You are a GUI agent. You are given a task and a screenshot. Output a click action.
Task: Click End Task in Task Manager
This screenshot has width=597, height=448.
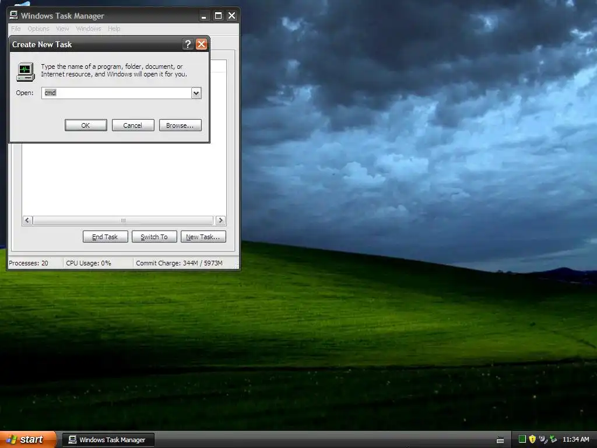pos(105,237)
